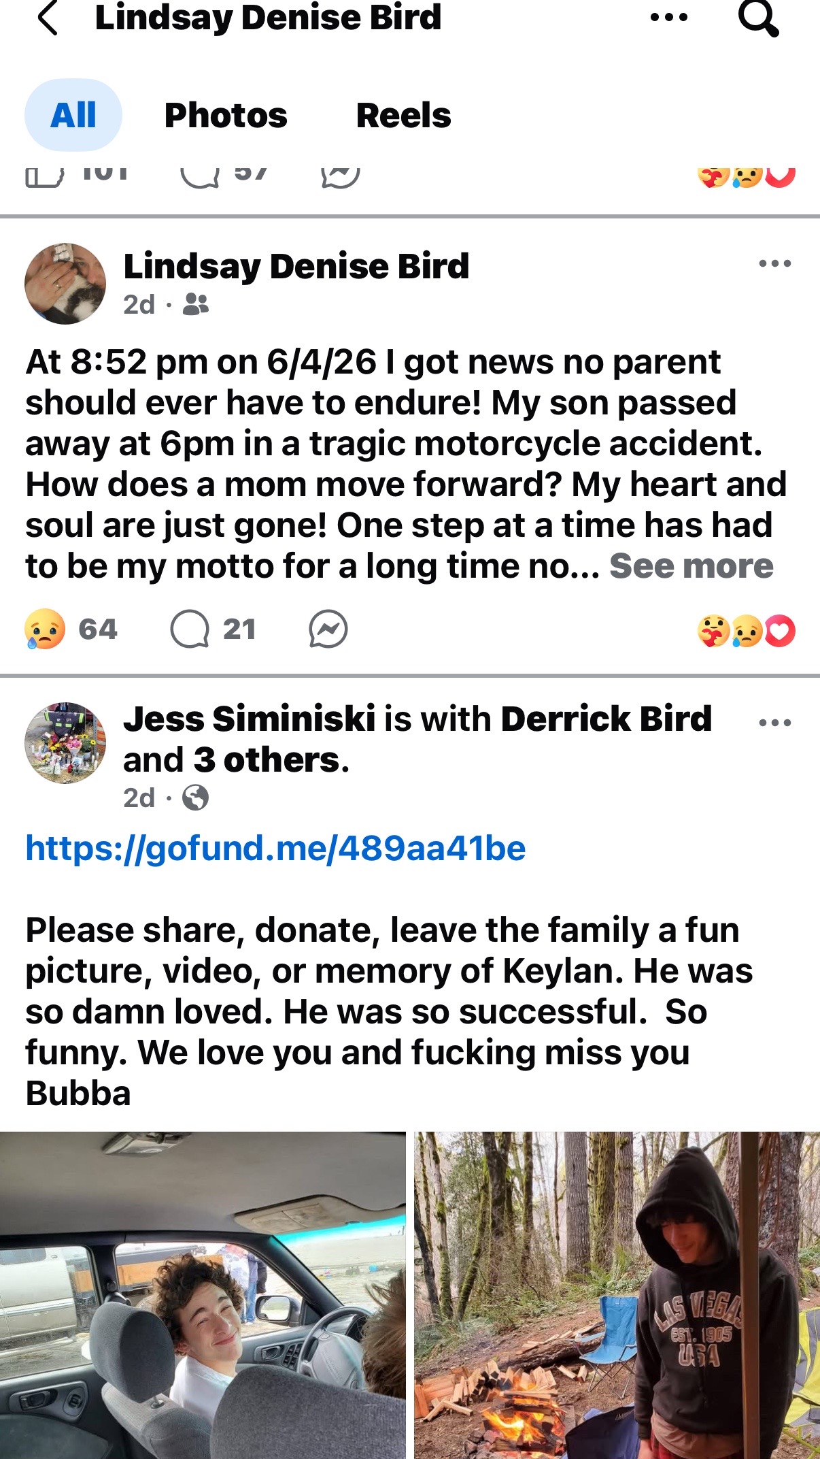Open photo of boy smiling in car
Viewport: 820px width, 1459px height.
[203, 1295]
